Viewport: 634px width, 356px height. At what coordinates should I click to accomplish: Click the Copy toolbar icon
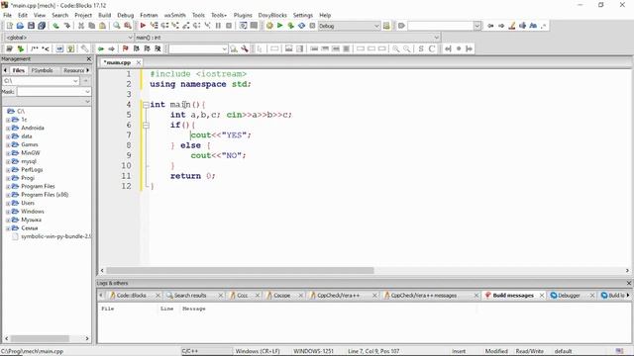[x=92, y=26]
